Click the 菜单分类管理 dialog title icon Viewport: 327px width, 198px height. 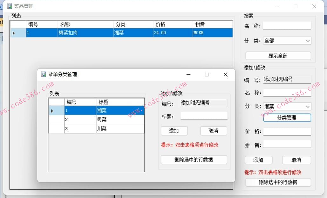pos(43,74)
